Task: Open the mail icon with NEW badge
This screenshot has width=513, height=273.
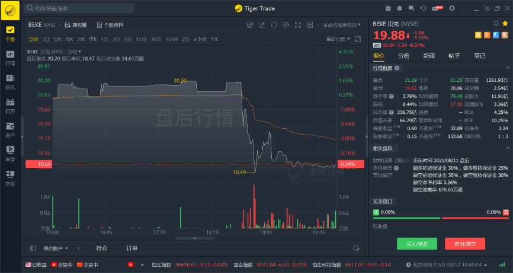Action: pyautogui.click(x=437, y=8)
